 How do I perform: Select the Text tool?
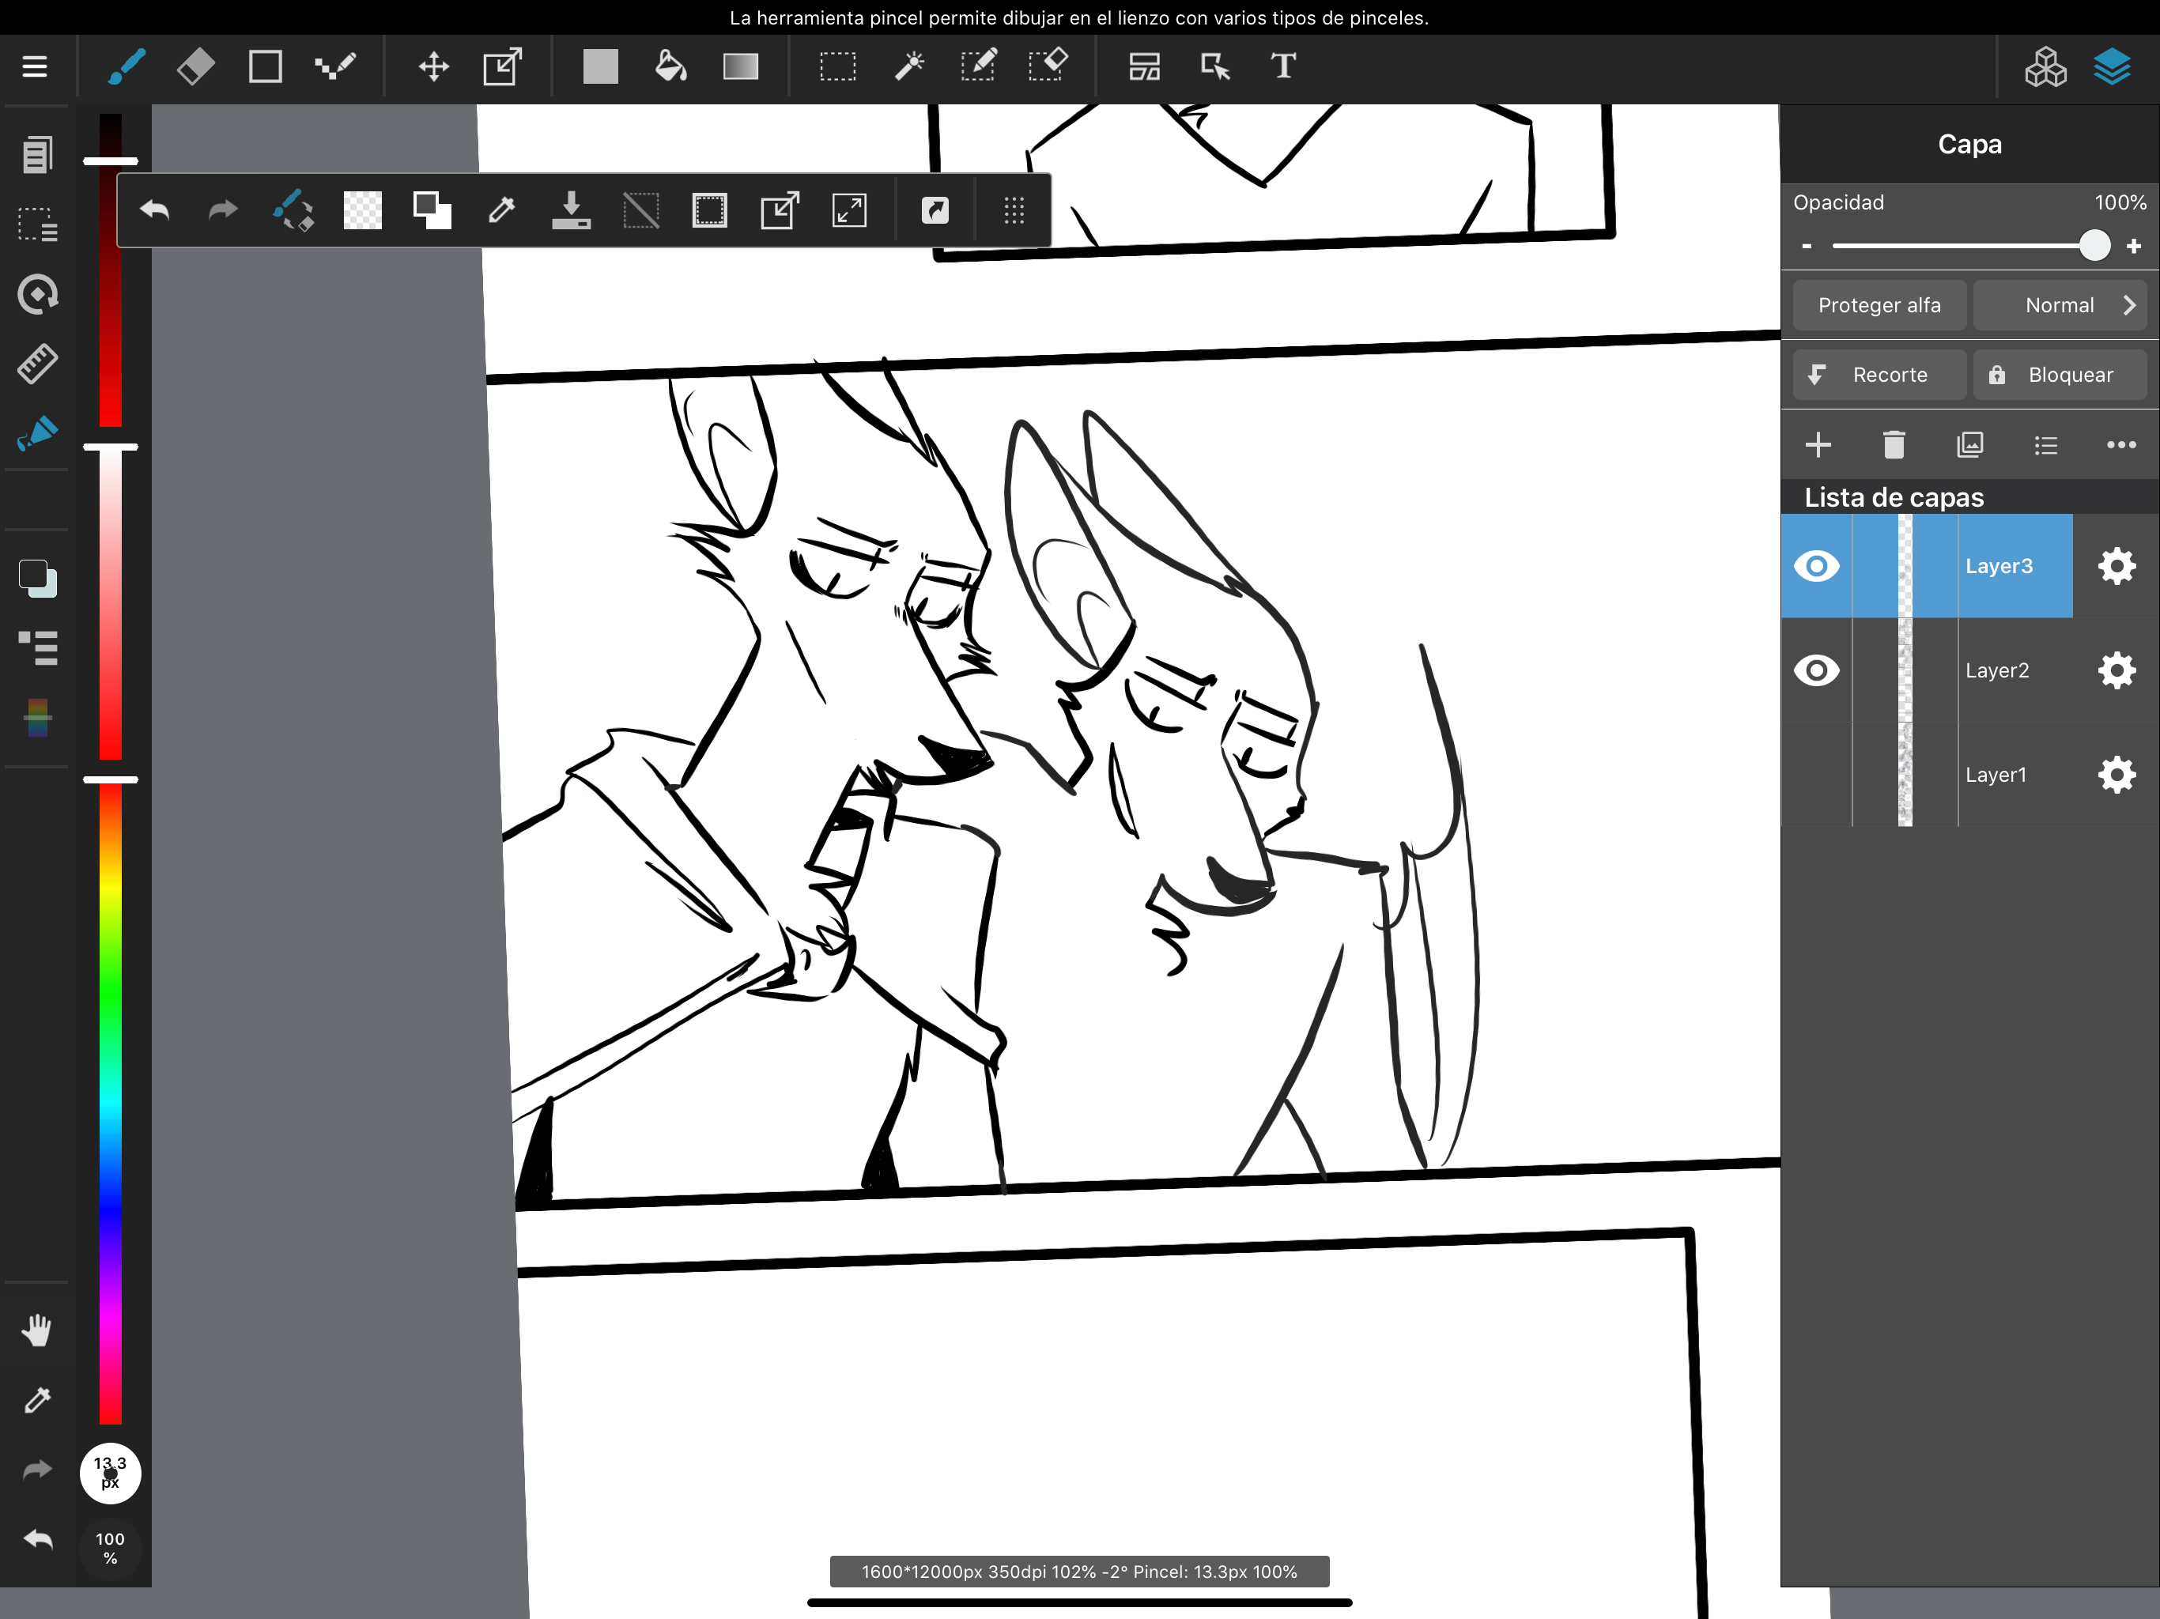[1283, 66]
